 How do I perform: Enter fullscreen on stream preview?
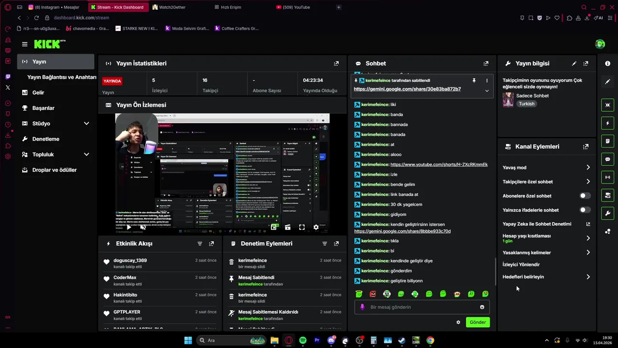302,227
